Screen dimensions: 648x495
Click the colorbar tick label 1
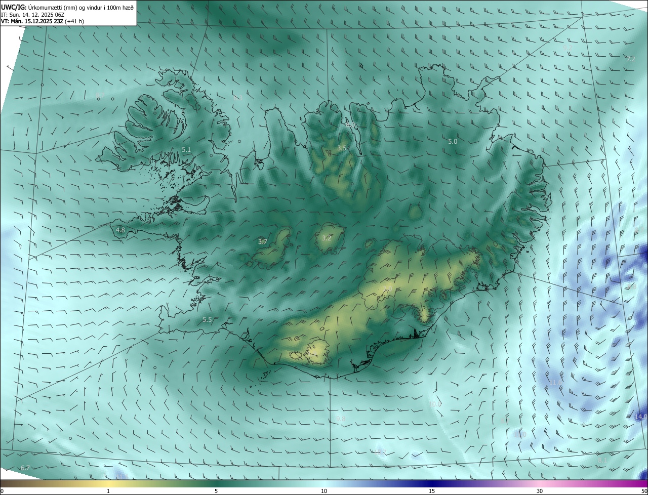[108, 491]
